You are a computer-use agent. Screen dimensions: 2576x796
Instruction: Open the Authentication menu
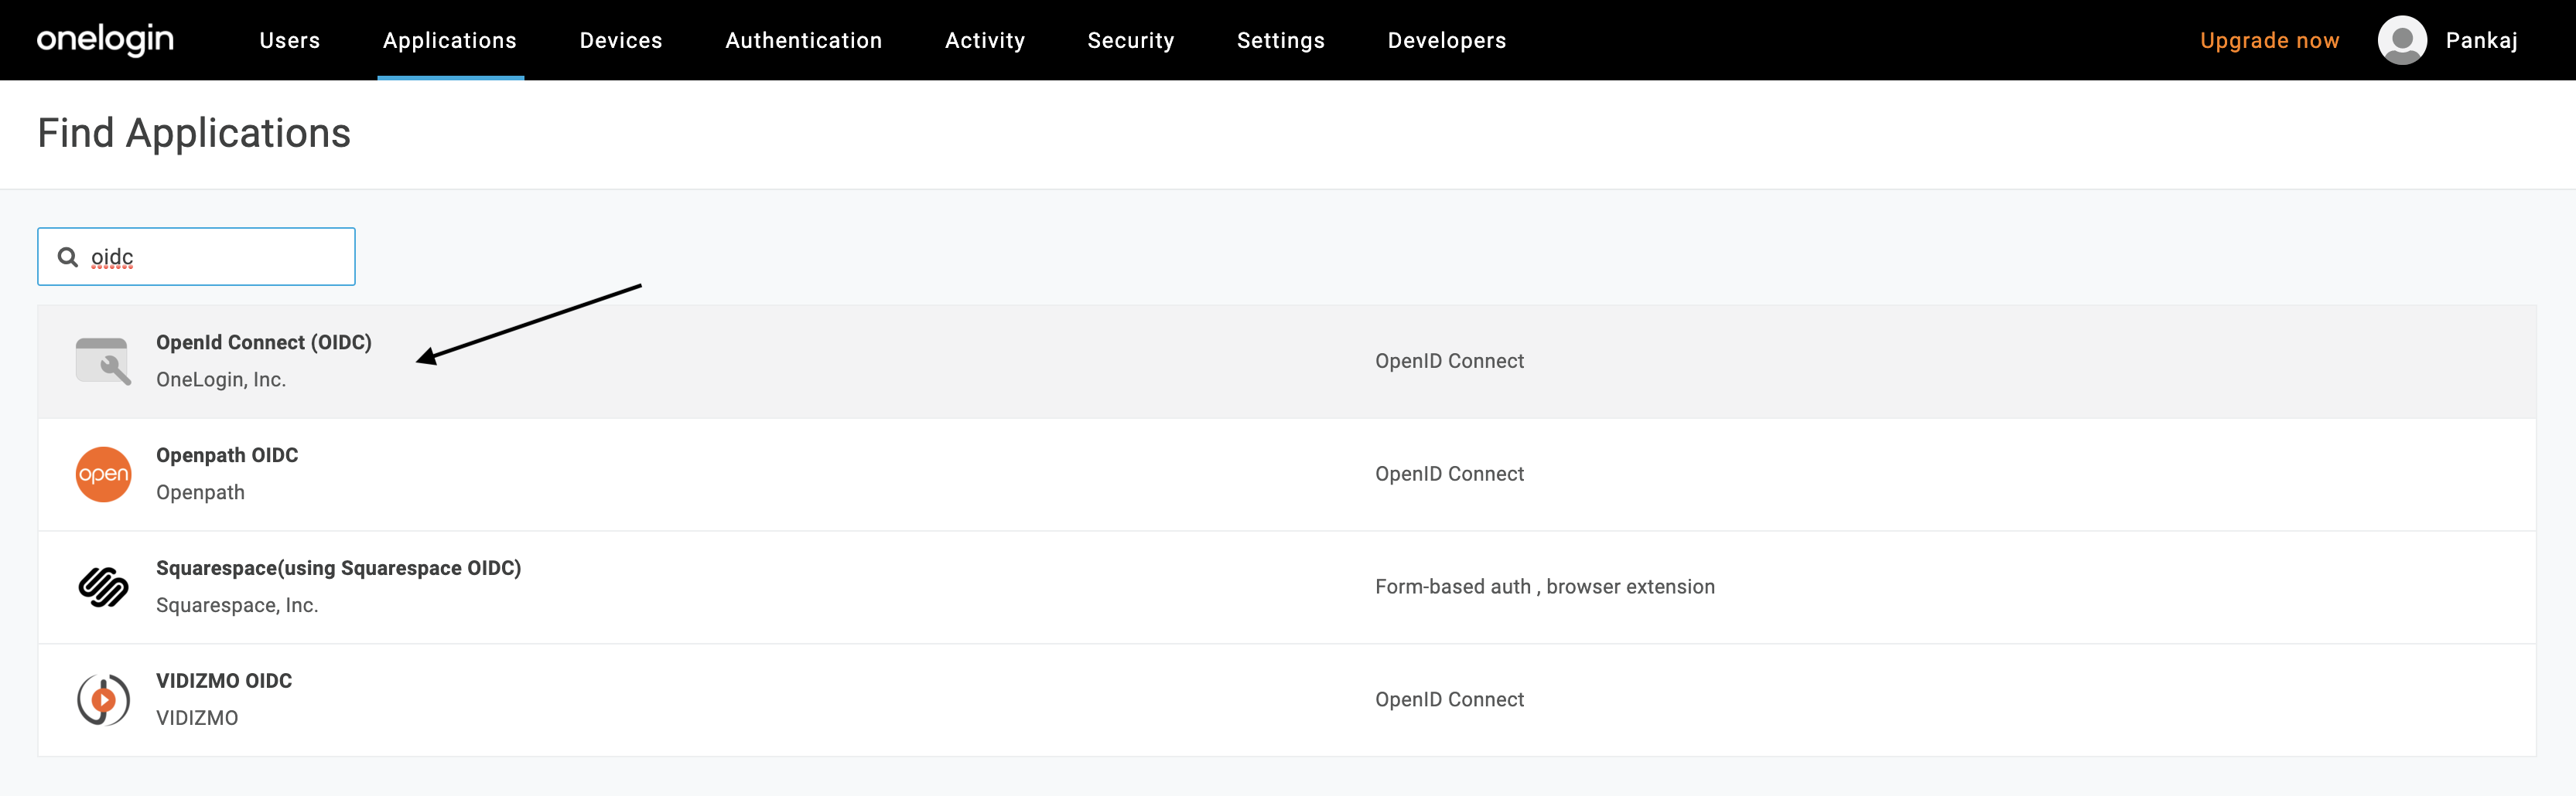pos(804,41)
